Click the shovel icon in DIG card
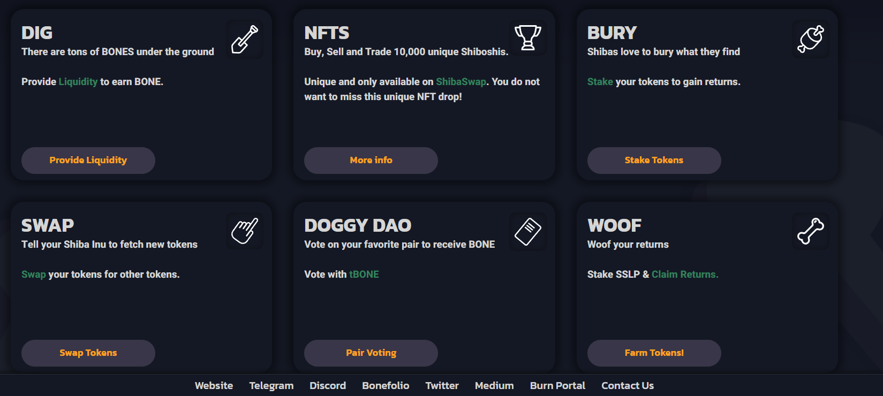This screenshot has height=396, width=883. pos(244,39)
